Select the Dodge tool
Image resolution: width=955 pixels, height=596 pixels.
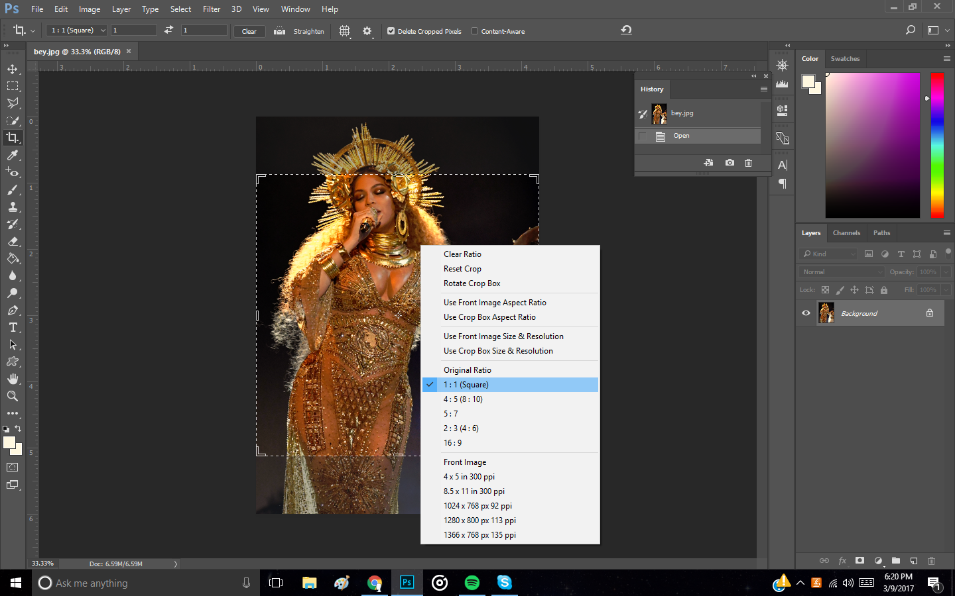coord(13,293)
